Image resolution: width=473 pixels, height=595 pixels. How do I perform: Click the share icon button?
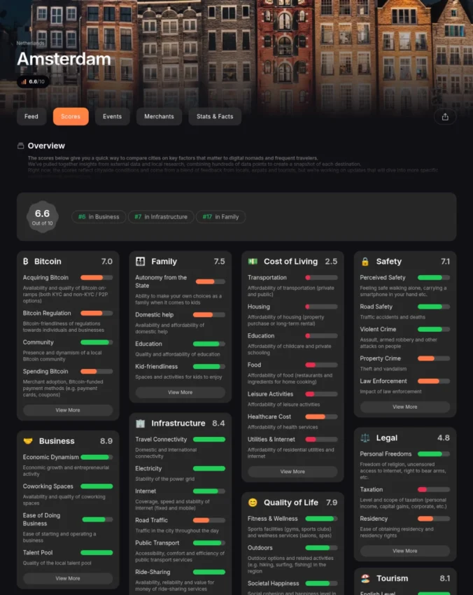tap(445, 117)
